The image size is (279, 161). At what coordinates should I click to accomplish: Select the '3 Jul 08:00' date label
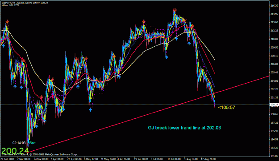157,159
